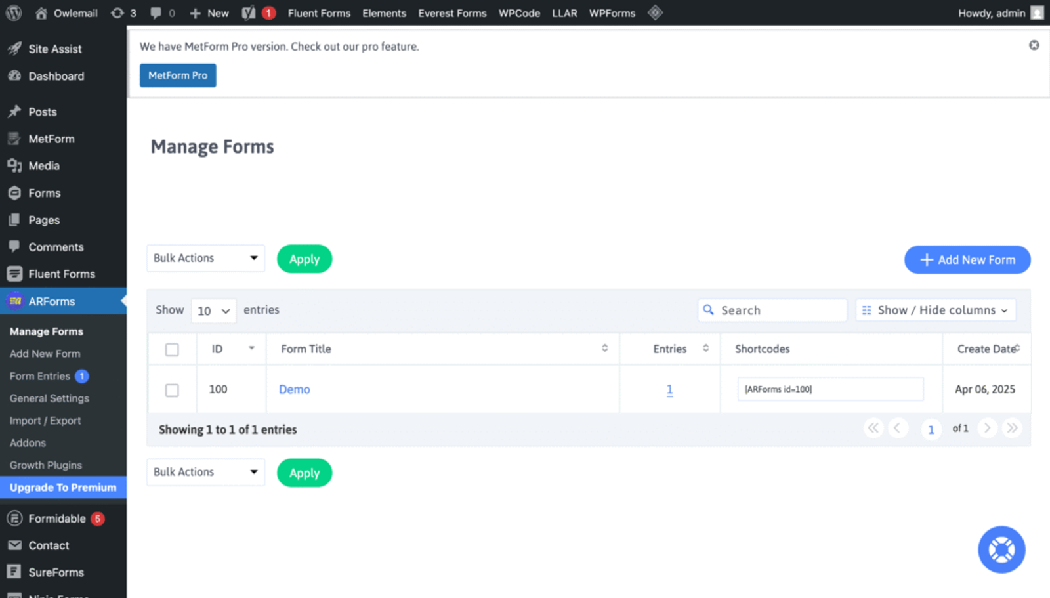Click the ARForms sidebar icon

[x=14, y=301]
